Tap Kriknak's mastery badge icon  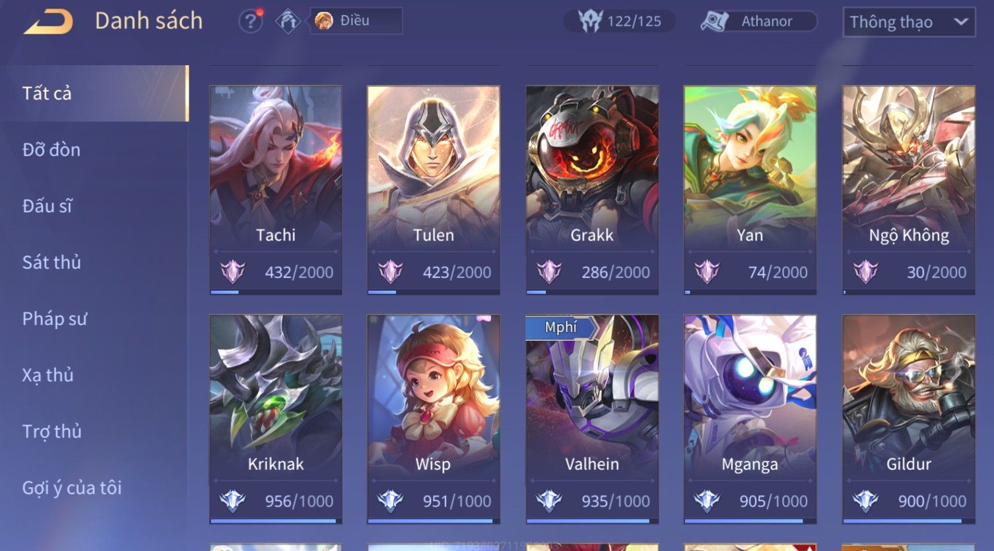tap(232, 501)
